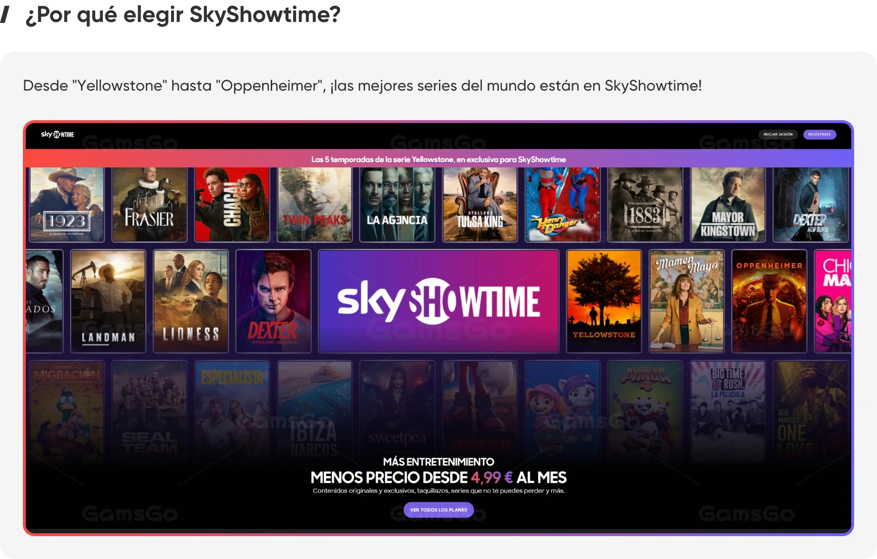The image size is (877, 559).
Task: Click the large SkyShowtime center banner
Action: pos(438,301)
